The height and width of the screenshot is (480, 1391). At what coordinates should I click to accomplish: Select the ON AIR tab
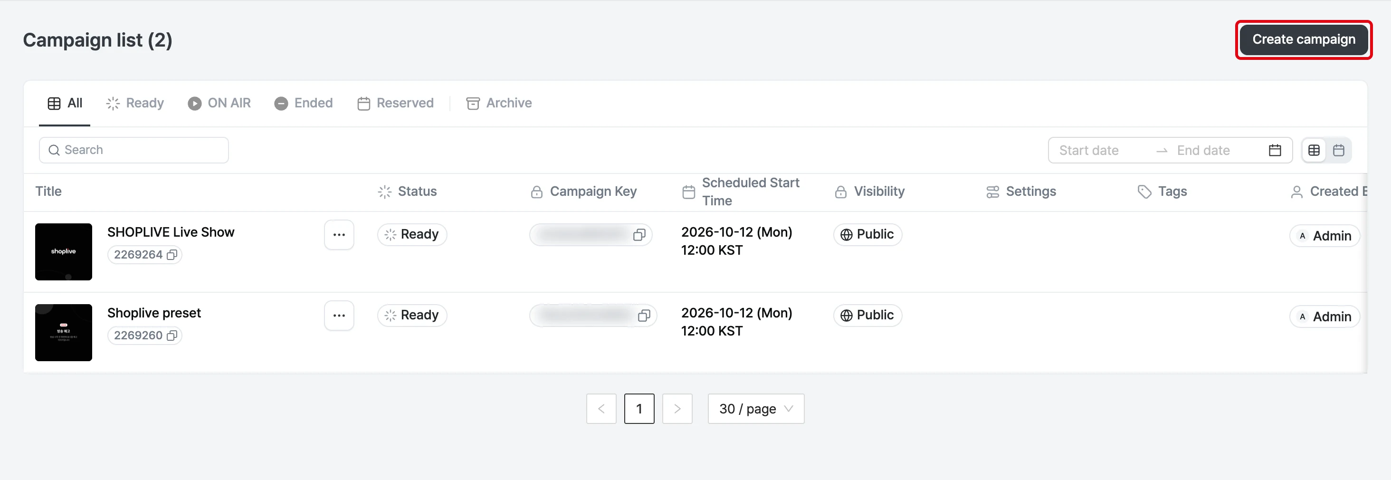[x=219, y=103]
